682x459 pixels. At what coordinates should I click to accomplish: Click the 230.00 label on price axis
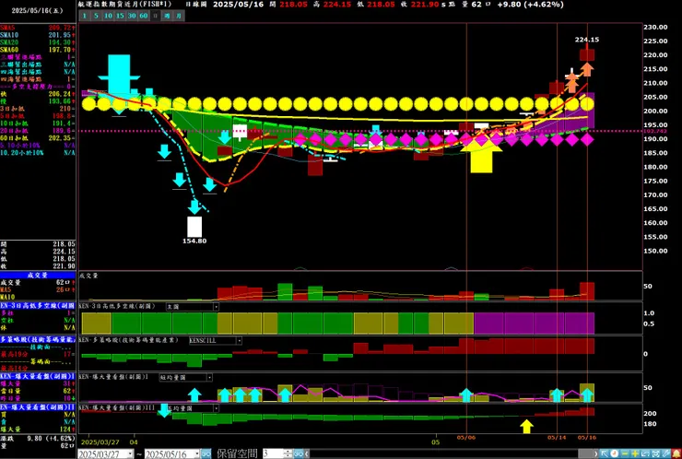(657, 27)
